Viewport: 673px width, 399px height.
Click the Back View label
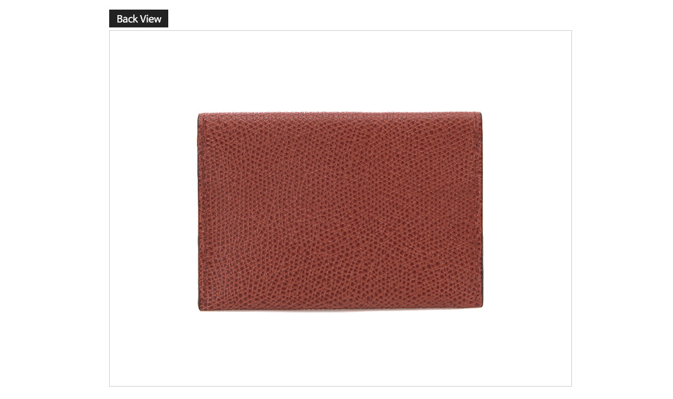point(139,19)
